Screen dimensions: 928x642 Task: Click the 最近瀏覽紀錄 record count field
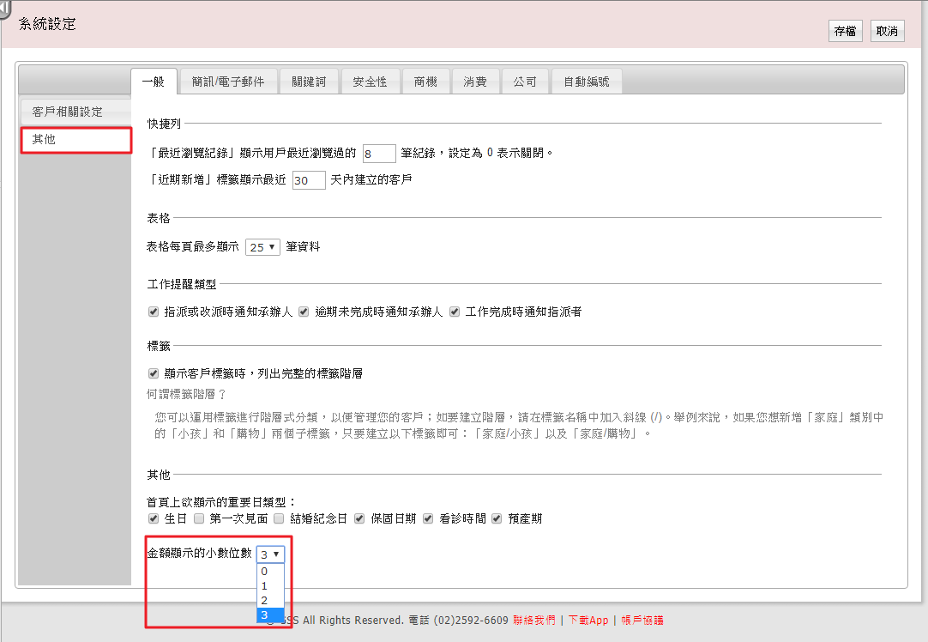pos(379,154)
